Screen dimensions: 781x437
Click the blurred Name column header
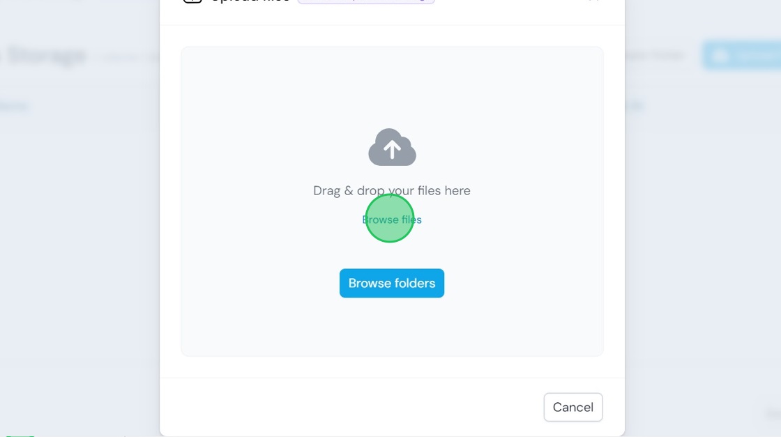(13, 106)
